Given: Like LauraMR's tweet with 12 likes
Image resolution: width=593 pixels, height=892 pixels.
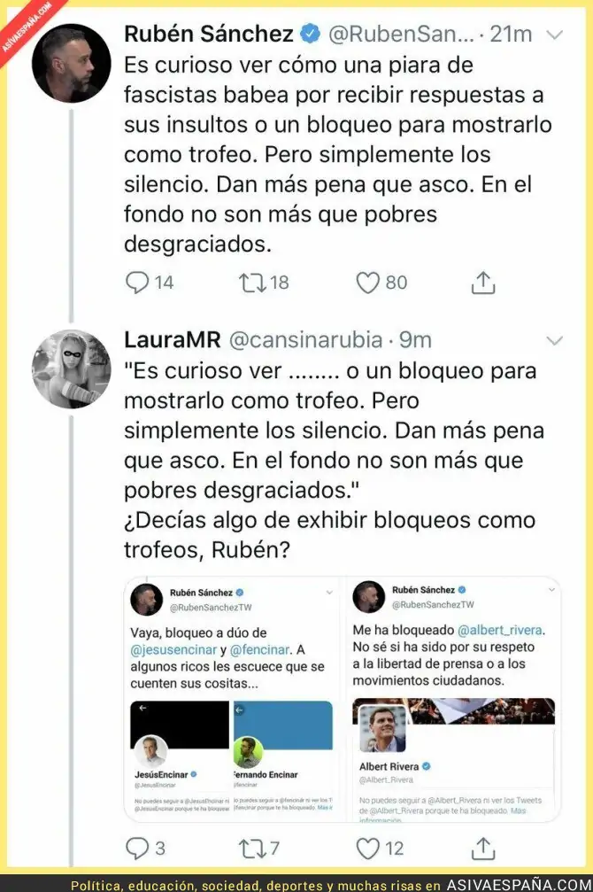Looking at the screenshot, I should (x=367, y=849).
